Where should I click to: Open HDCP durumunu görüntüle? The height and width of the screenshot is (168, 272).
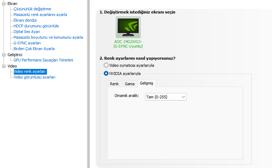pyautogui.click(x=36, y=26)
